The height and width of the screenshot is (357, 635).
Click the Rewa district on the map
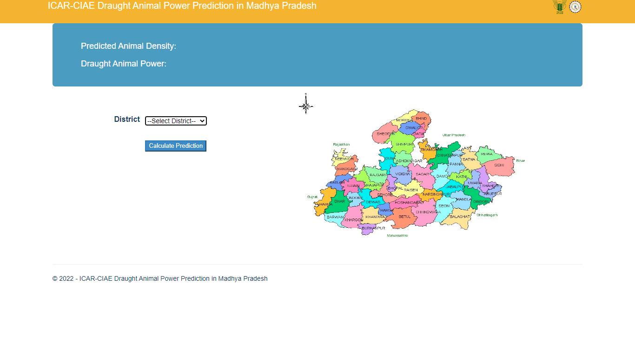click(486, 154)
